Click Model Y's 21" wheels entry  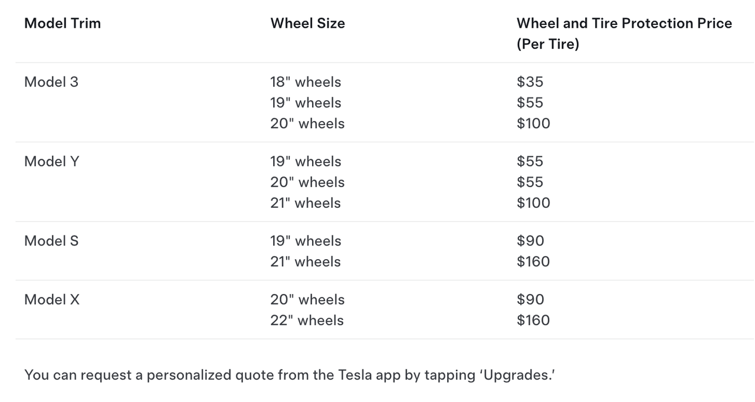(x=306, y=203)
